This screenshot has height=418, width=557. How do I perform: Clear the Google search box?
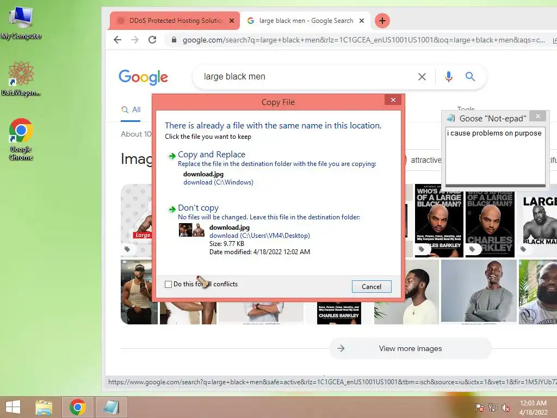tap(422, 76)
